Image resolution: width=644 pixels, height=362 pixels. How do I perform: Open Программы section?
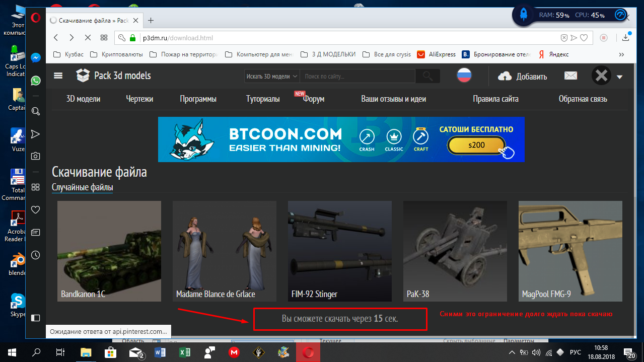pos(198,99)
